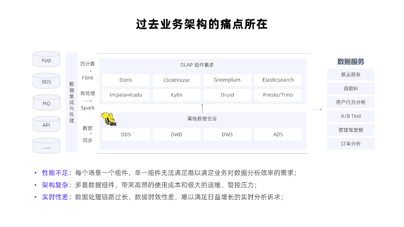Select the 数据 label above 同步
Viewport: 404px width, 227px height.
pyautogui.click(x=87, y=128)
